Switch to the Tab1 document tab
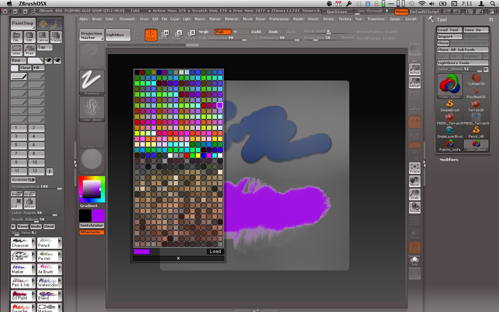 click(x=135, y=10)
